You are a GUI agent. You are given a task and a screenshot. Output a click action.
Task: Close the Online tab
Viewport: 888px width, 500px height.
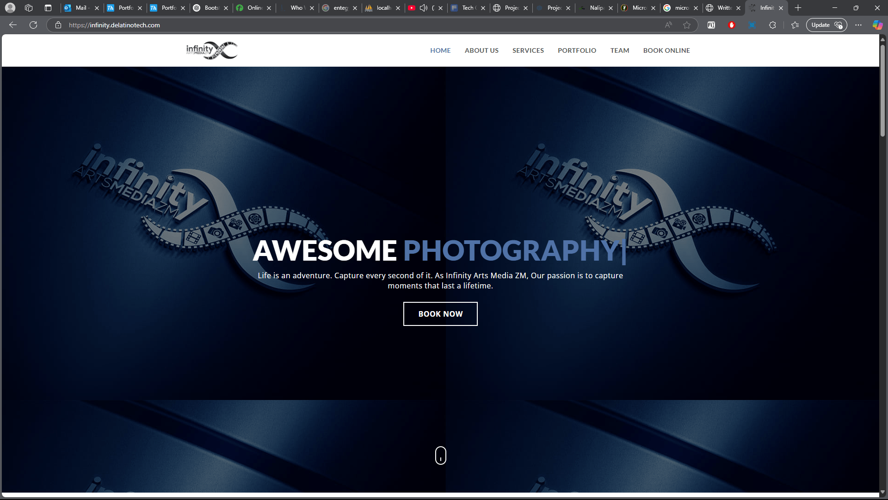pos(269,8)
